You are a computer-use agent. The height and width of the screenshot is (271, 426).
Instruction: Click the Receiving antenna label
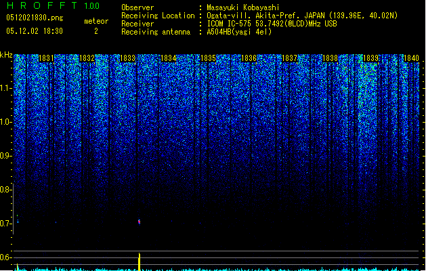(x=156, y=32)
